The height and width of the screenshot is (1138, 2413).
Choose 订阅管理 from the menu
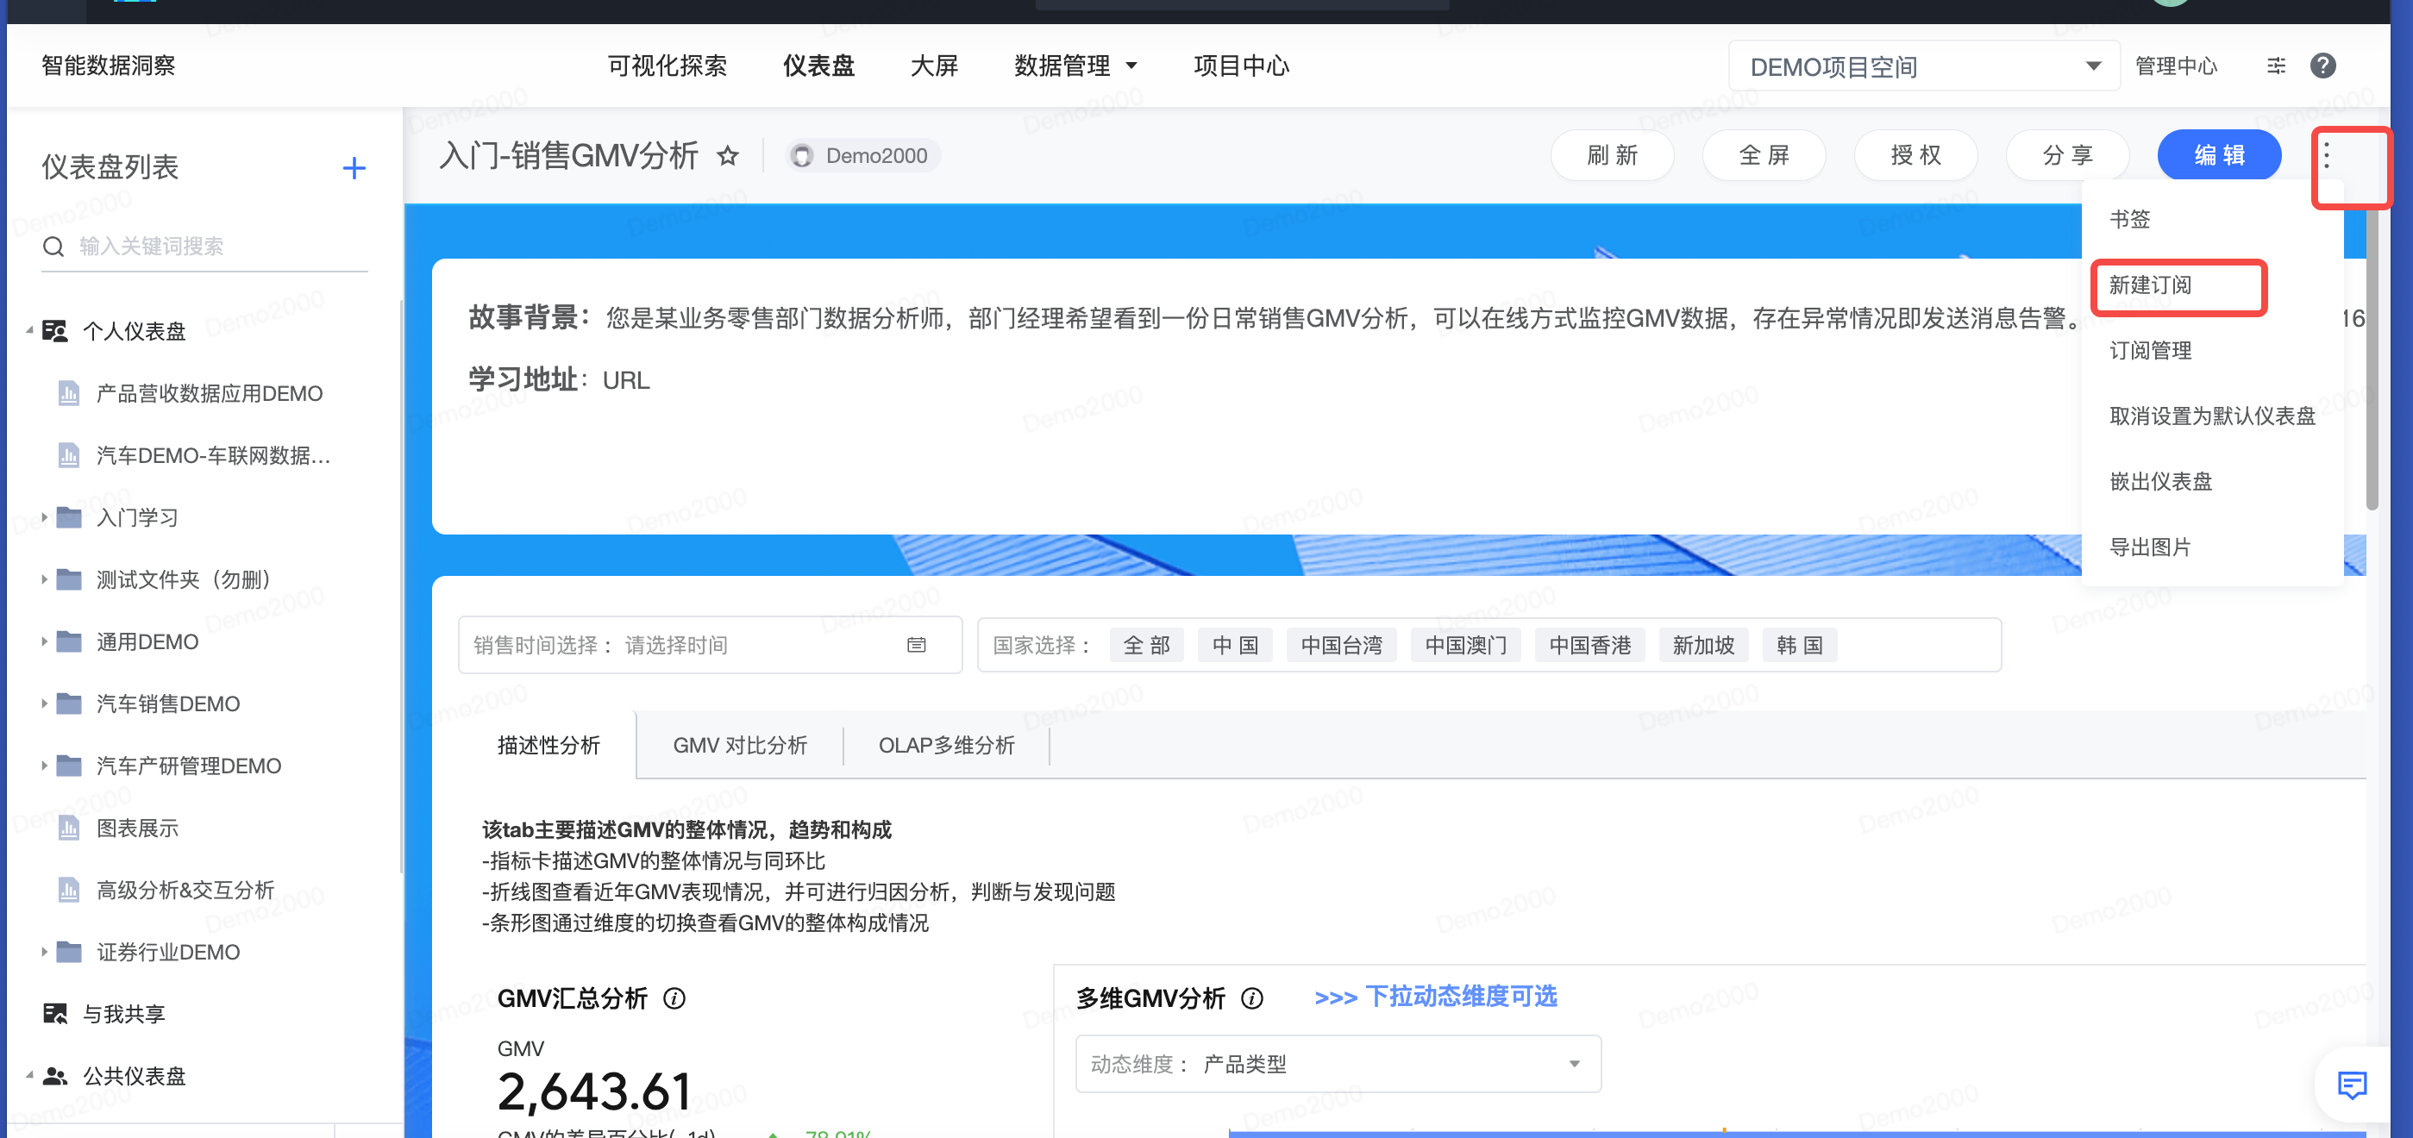(2150, 350)
